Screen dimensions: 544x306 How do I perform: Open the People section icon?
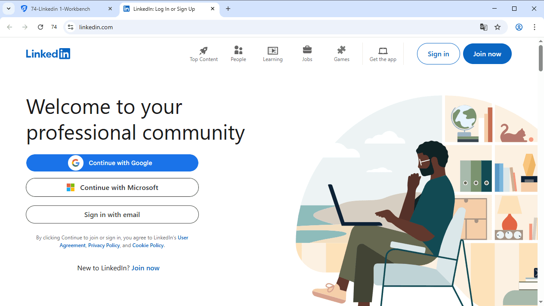pos(238,50)
